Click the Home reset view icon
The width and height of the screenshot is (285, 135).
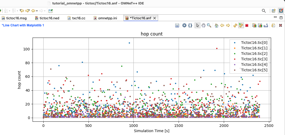tap(216, 26)
